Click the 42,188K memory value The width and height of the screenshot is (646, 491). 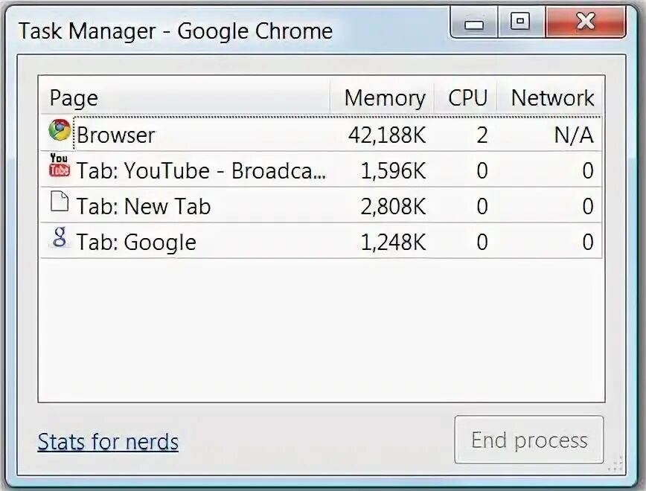[387, 135]
